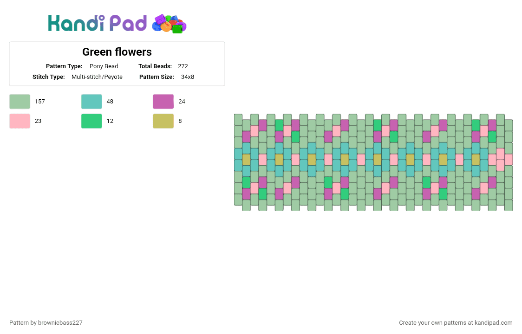The height and width of the screenshot is (334, 522).
Task: Click the green flowers bead pattern image
Action: tap(373, 162)
